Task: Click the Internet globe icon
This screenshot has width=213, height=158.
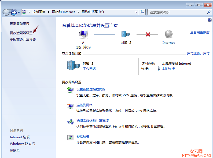Action: (168, 34)
